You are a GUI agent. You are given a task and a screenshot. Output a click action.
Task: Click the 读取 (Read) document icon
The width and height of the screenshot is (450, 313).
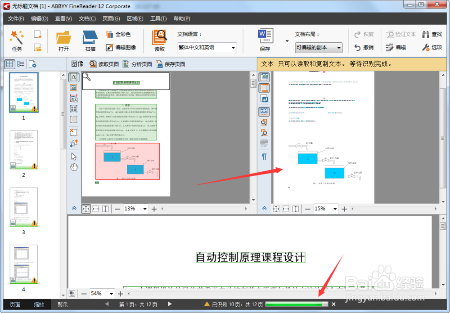tap(160, 41)
